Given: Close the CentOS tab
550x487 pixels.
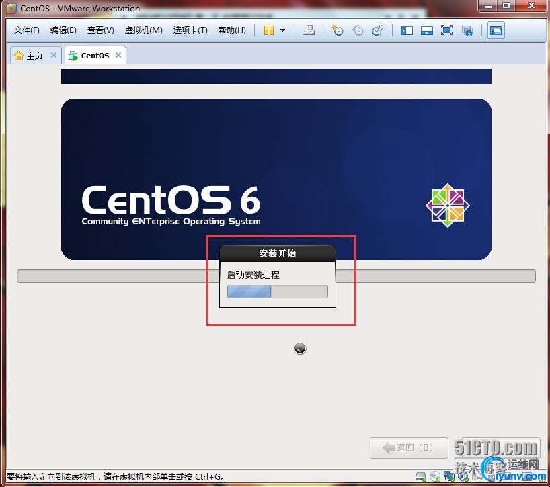Looking at the screenshot, I should (118, 55).
